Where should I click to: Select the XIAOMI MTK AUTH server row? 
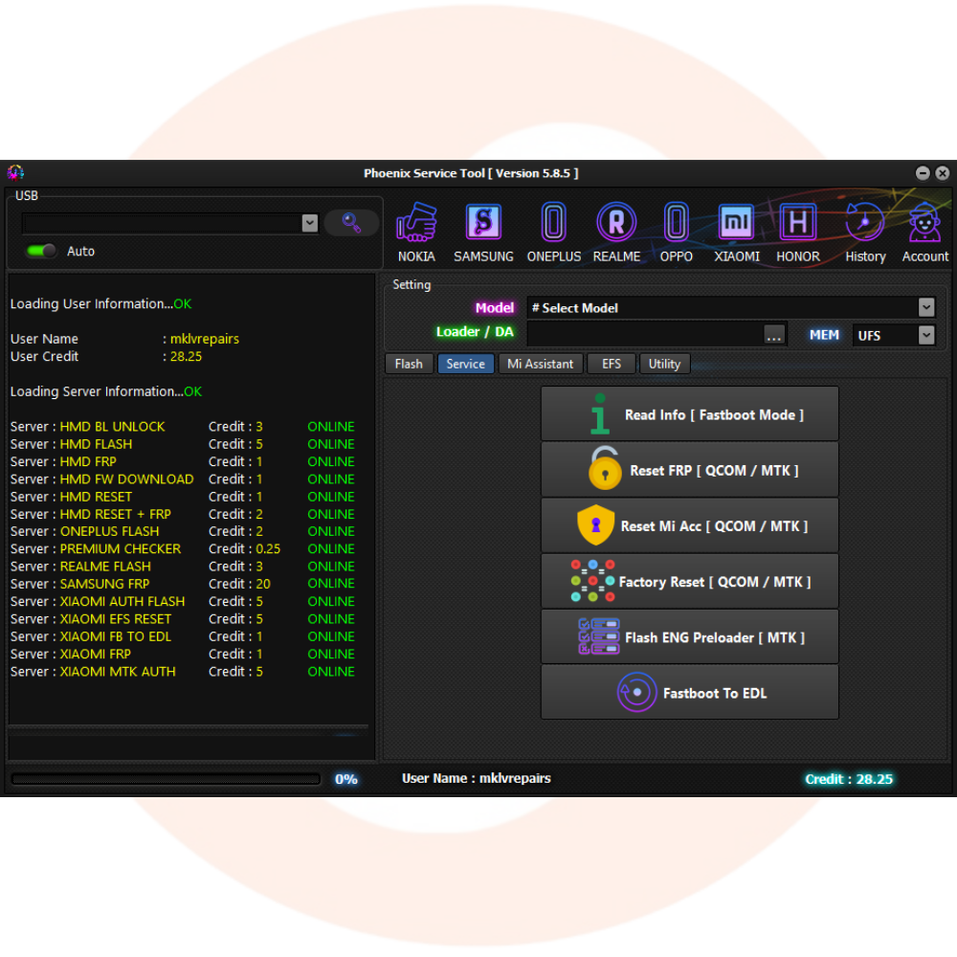(183, 672)
